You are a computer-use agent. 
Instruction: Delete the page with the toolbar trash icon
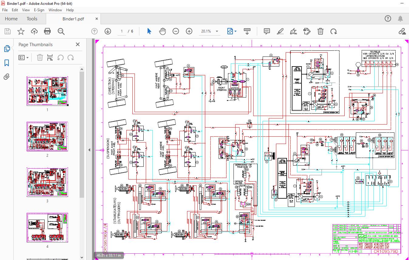click(320, 31)
